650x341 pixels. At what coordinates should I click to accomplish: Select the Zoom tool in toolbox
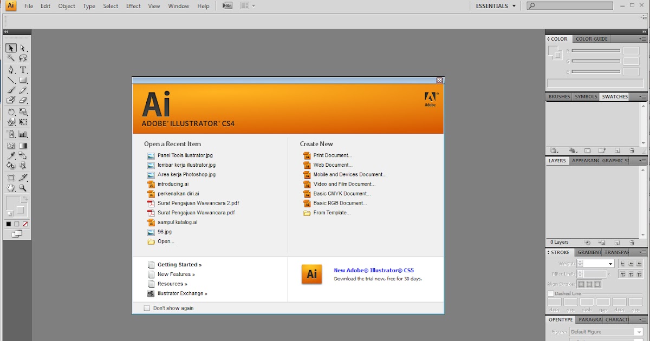click(x=23, y=188)
